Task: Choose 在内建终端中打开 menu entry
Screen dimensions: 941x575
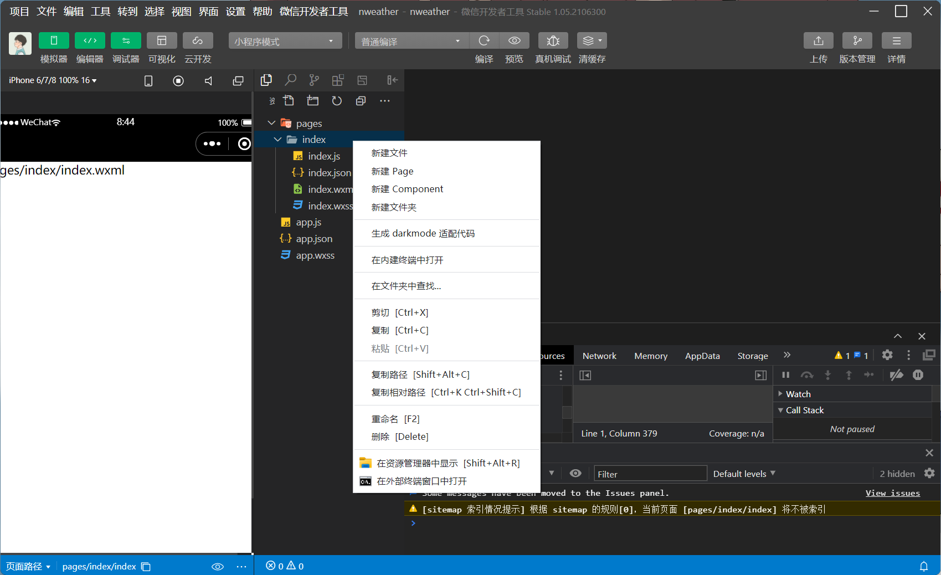Action: click(447, 260)
